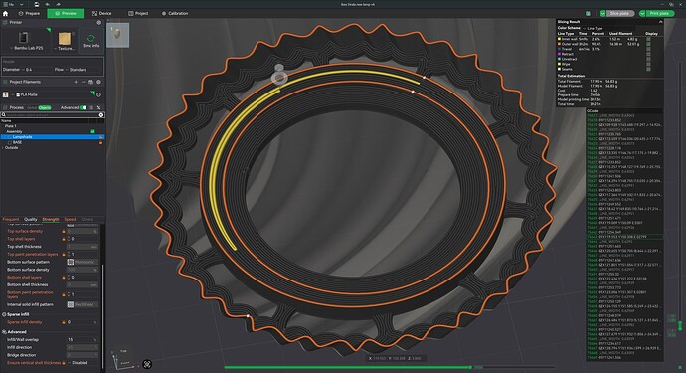
Task: Switch to the Device tab
Action: (x=102, y=14)
